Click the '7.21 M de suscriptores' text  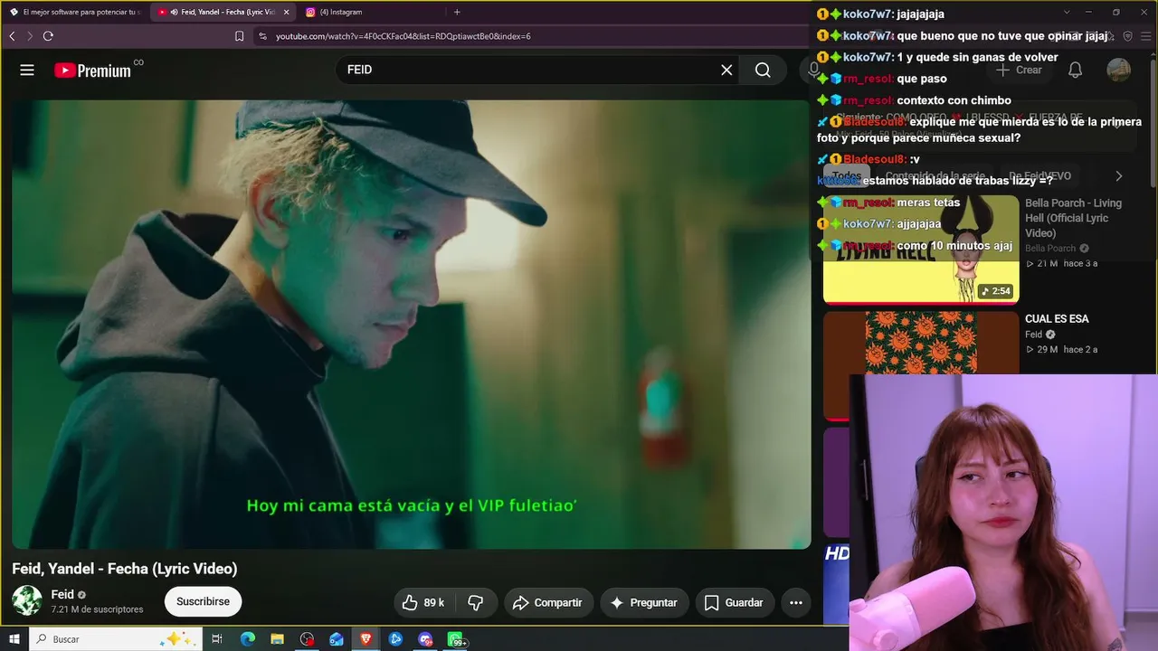coord(98,609)
